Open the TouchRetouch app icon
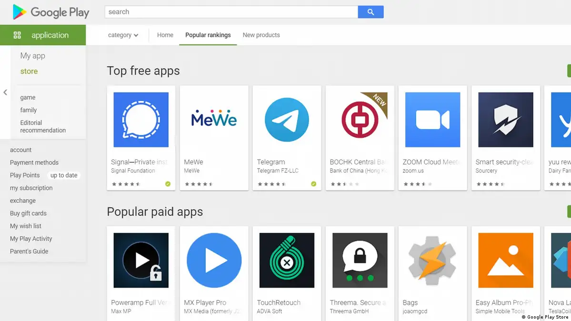The image size is (571, 321). point(287,260)
